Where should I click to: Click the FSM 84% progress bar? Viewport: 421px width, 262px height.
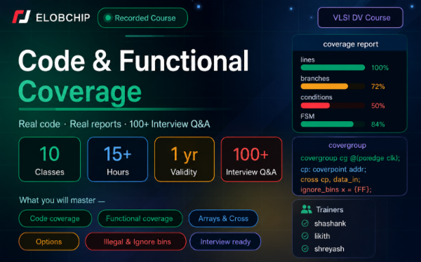(333, 124)
